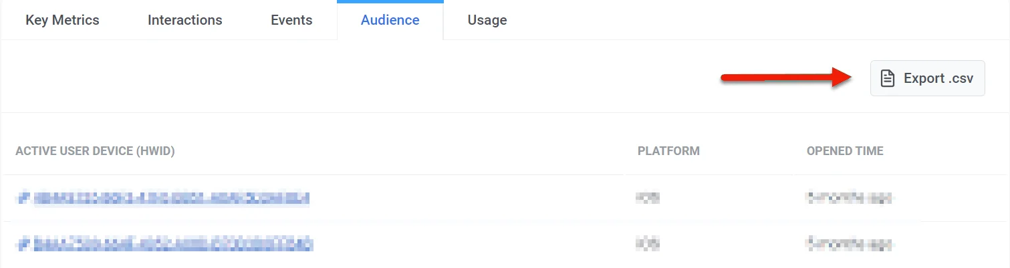Switch to the Interactions tab
This screenshot has width=1010, height=268.
tap(184, 20)
